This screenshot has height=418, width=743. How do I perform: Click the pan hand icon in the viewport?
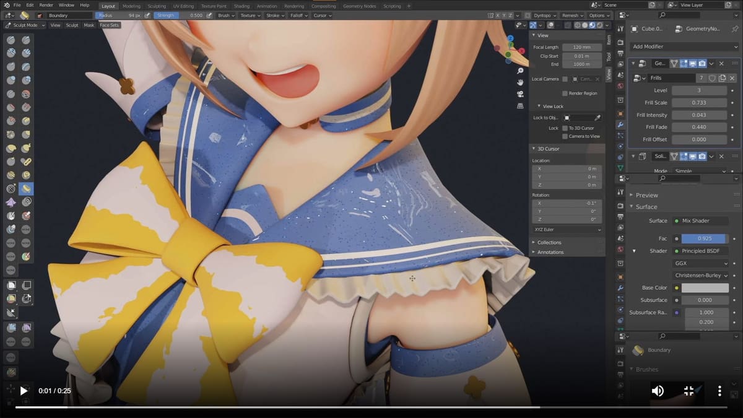[x=520, y=82]
